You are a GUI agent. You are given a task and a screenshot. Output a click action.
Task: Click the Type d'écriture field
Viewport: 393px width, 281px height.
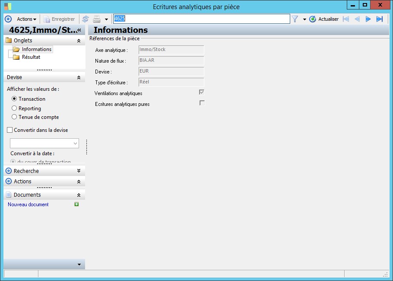(171, 82)
